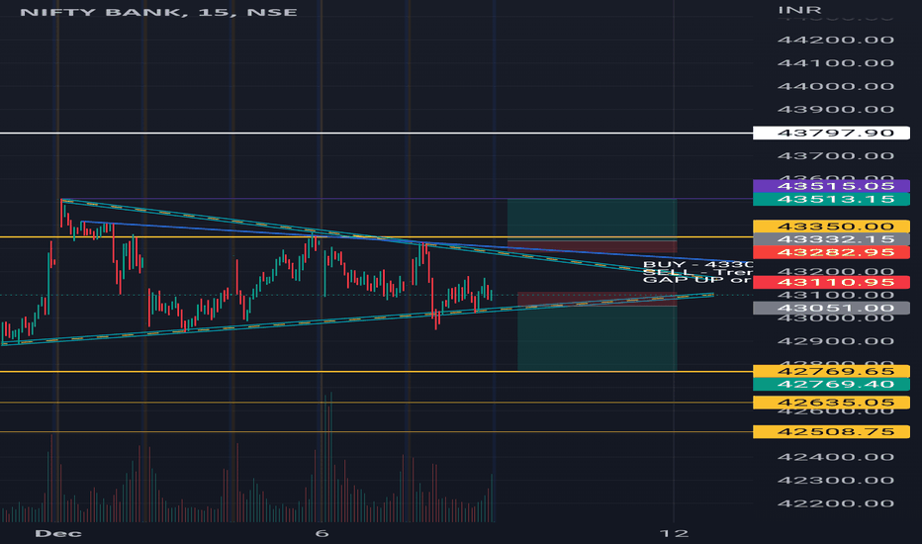This screenshot has height=544, width=922.
Task: Click the NIFTY BANK, 15, NSE chart title
Action: [158, 12]
